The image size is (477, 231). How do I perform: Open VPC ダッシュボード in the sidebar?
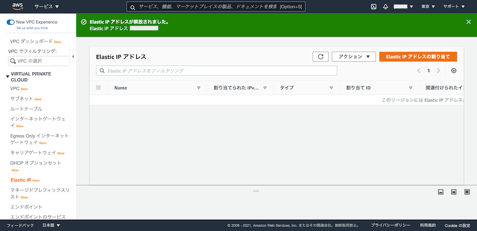point(31,41)
